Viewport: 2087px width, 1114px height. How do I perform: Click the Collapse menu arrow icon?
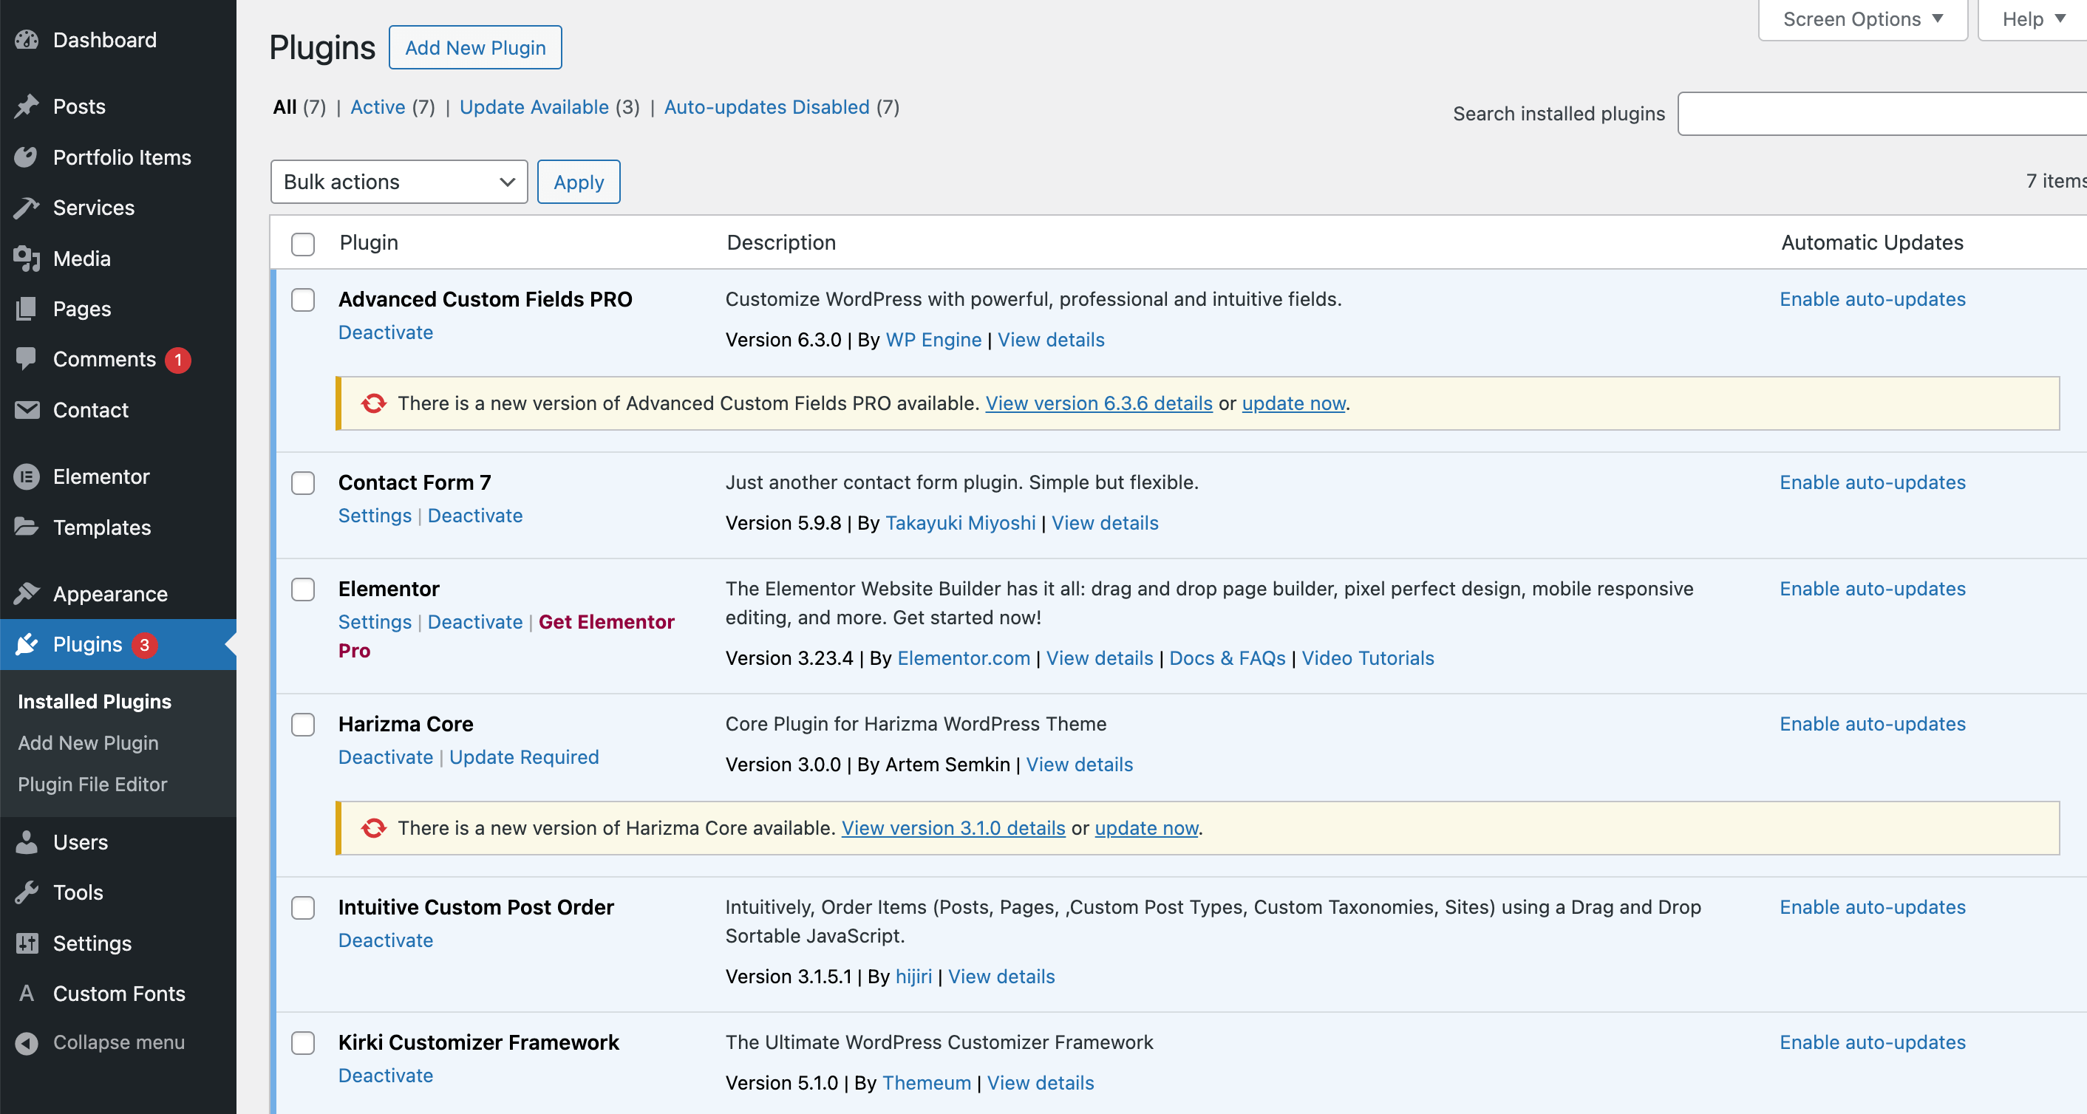[27, 1043]
